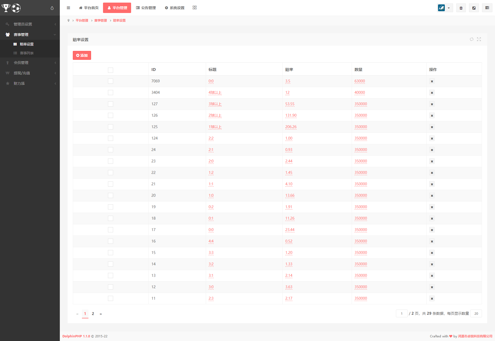This screenshot has width=495, height=341.
Task: Select the checkbox for row ID 127
Action: point(111,104)
